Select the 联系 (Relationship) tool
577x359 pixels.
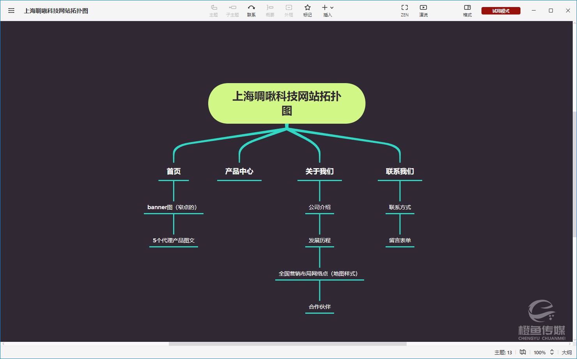click(251, 11)
